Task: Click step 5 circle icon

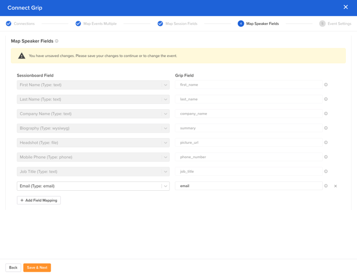Action: tap(322, 23)
